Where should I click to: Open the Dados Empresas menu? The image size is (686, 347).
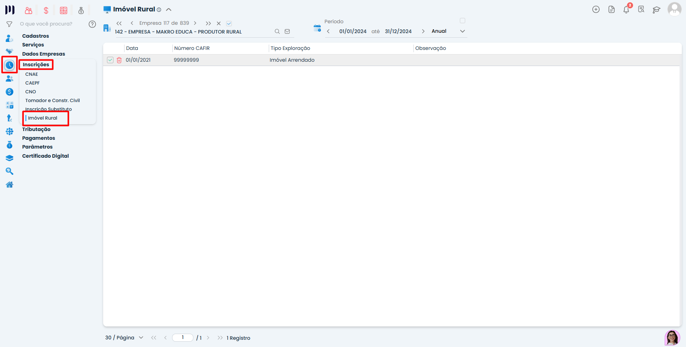(44, 54)
